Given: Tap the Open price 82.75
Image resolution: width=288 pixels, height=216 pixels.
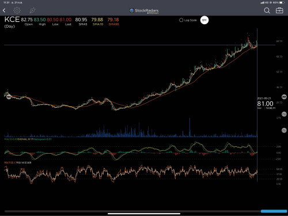Looking at the screenshot, I should 27,20.
